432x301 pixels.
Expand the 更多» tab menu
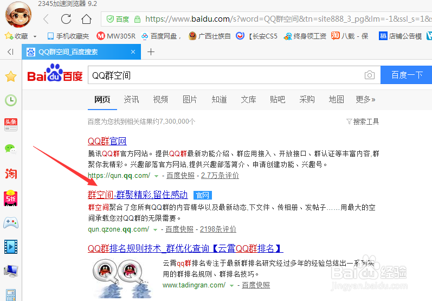click(365, 99)
